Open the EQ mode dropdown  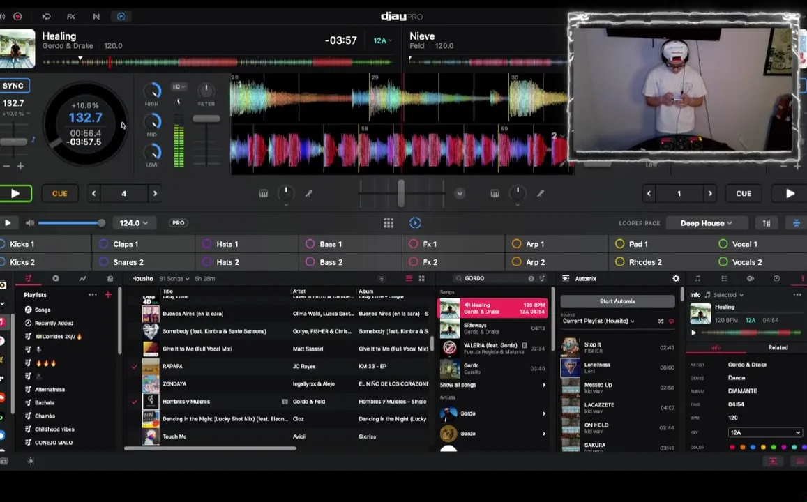(179, 87)
